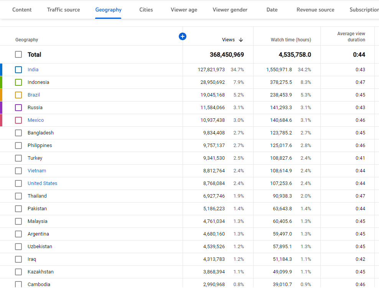The height and width of the screenshot is (288, 379).
Task: Open the Cities tab
Action: coord(146,10)
